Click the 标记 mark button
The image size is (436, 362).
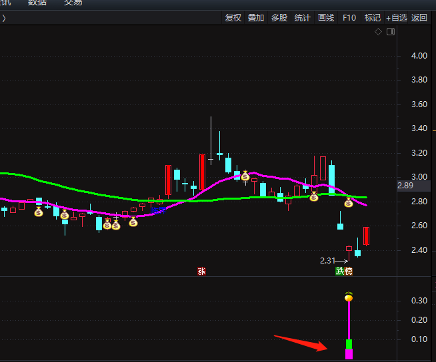(372, 18)
